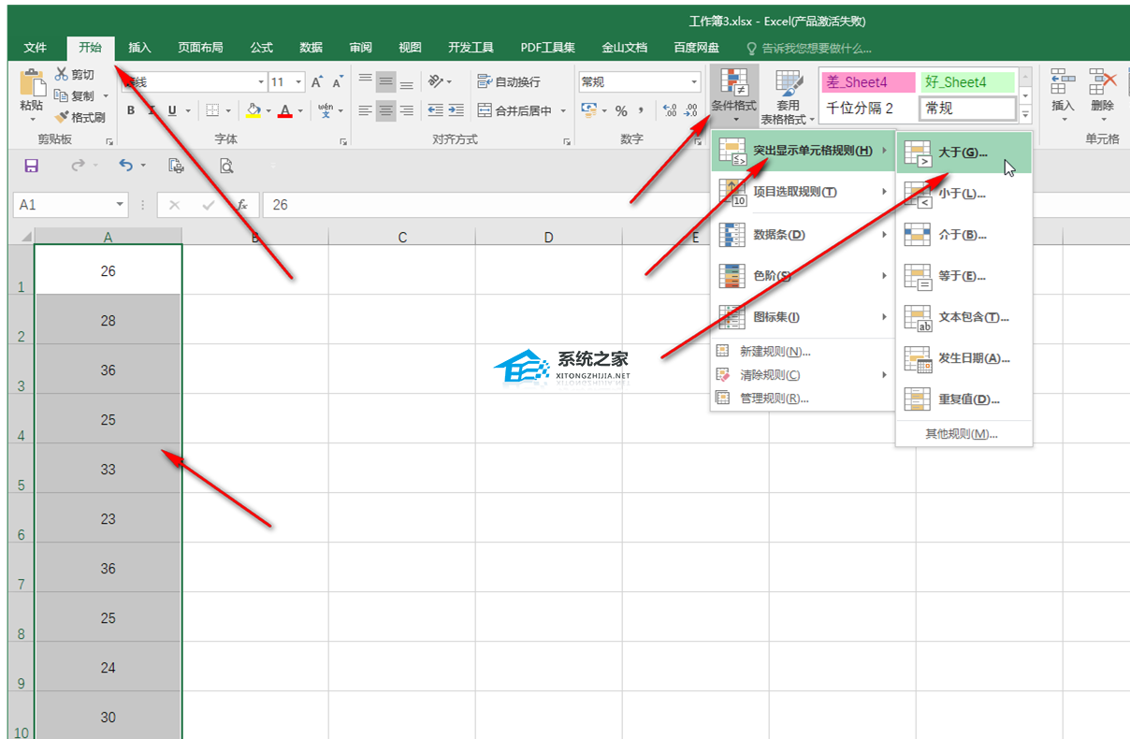Toggle Underline formatting
This screenshot has height=739, width=1130.
[x=172, y=110]
